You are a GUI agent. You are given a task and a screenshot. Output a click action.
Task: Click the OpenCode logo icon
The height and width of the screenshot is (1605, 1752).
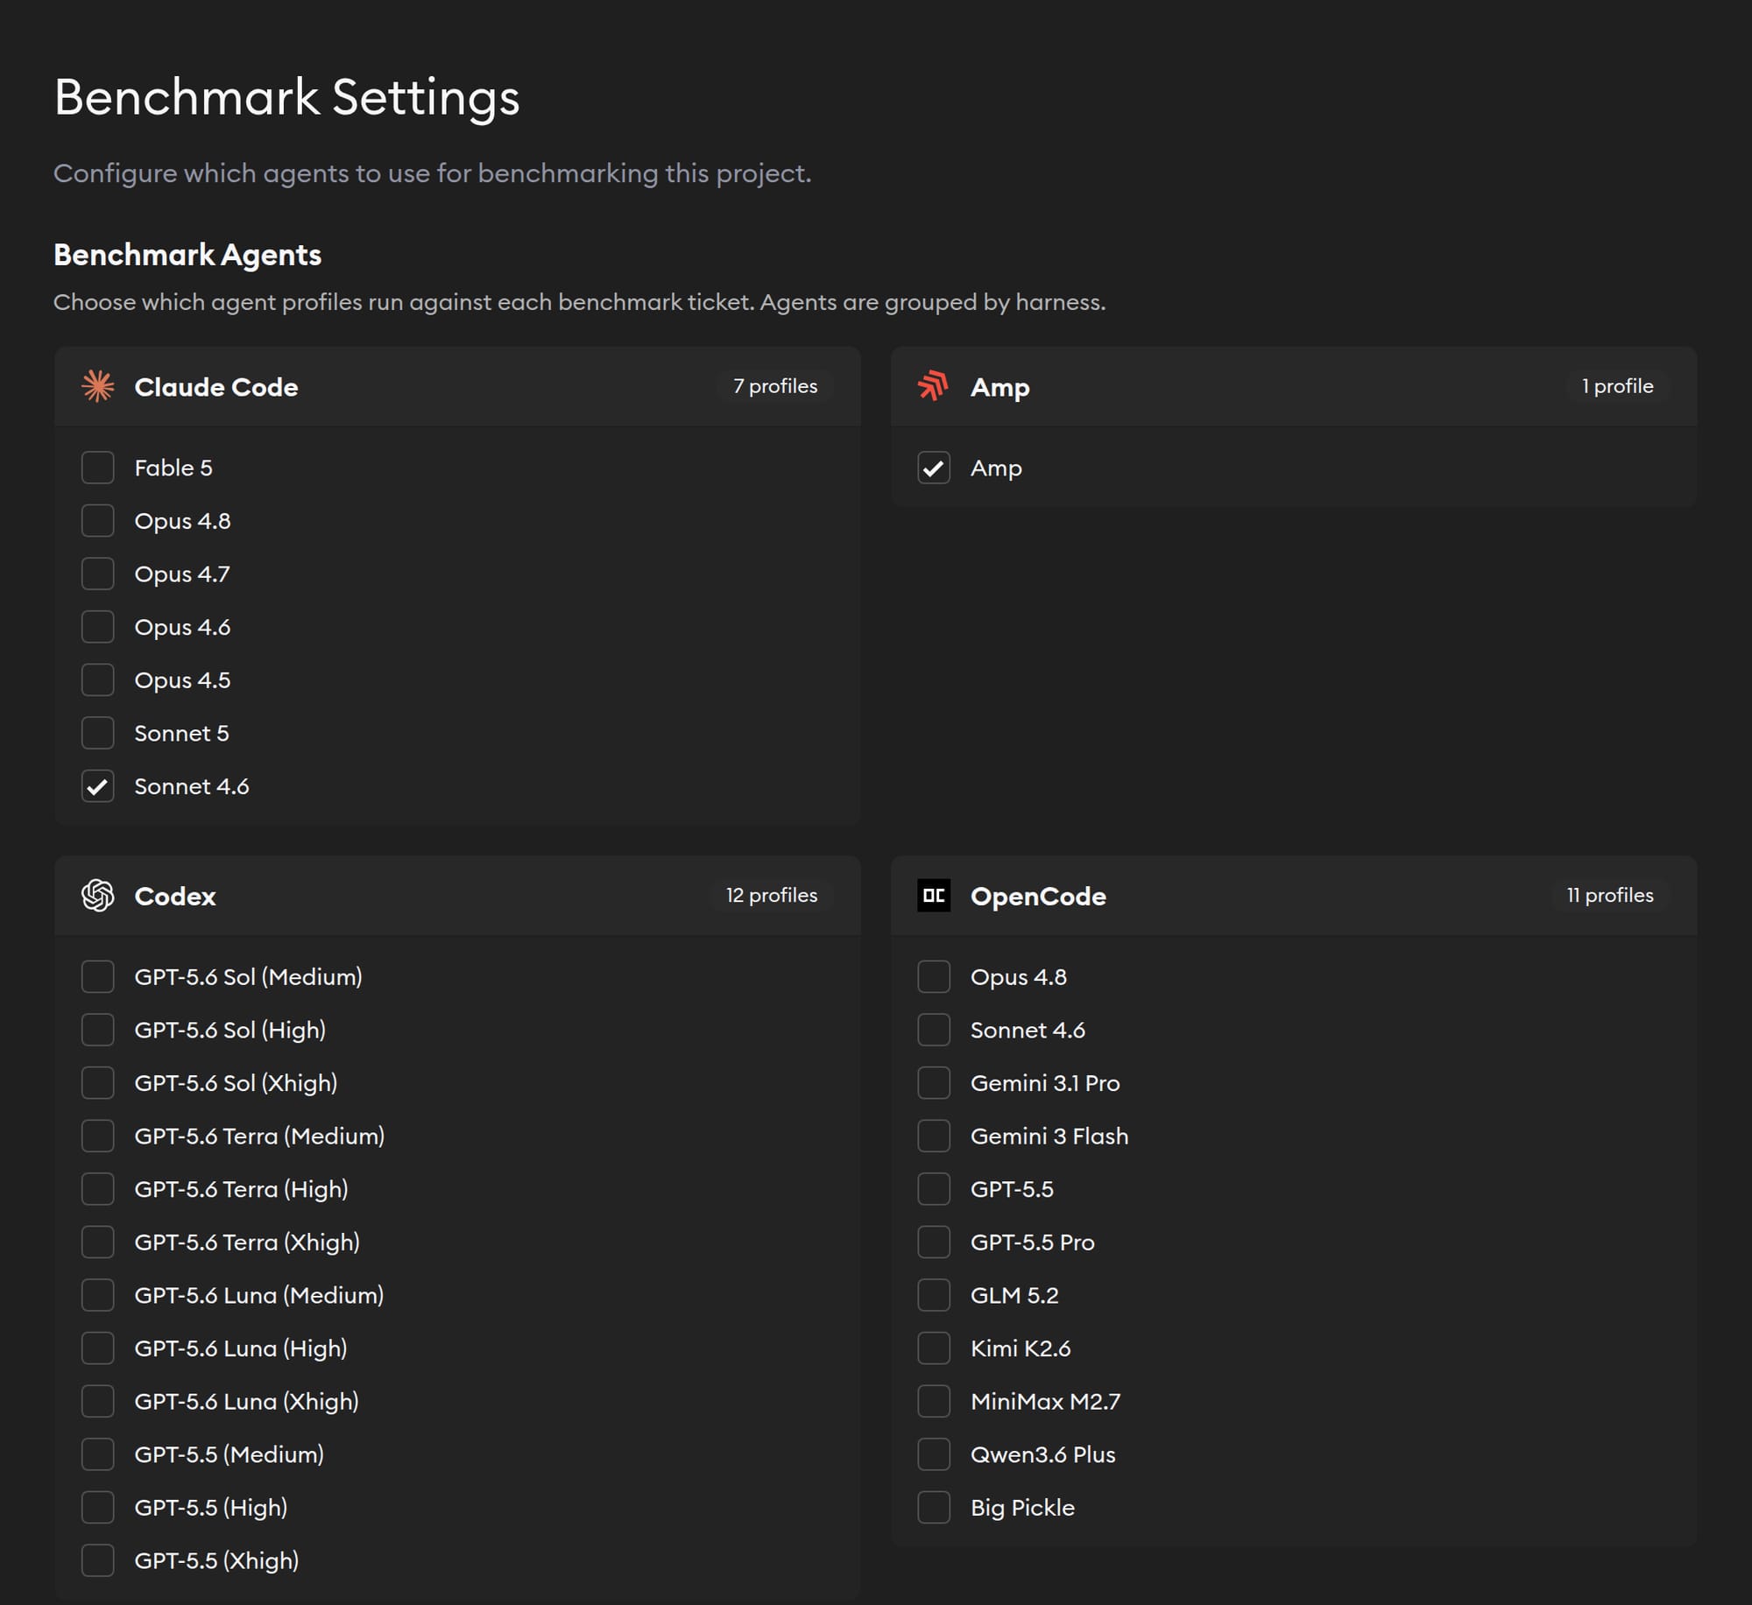point(934,896)
